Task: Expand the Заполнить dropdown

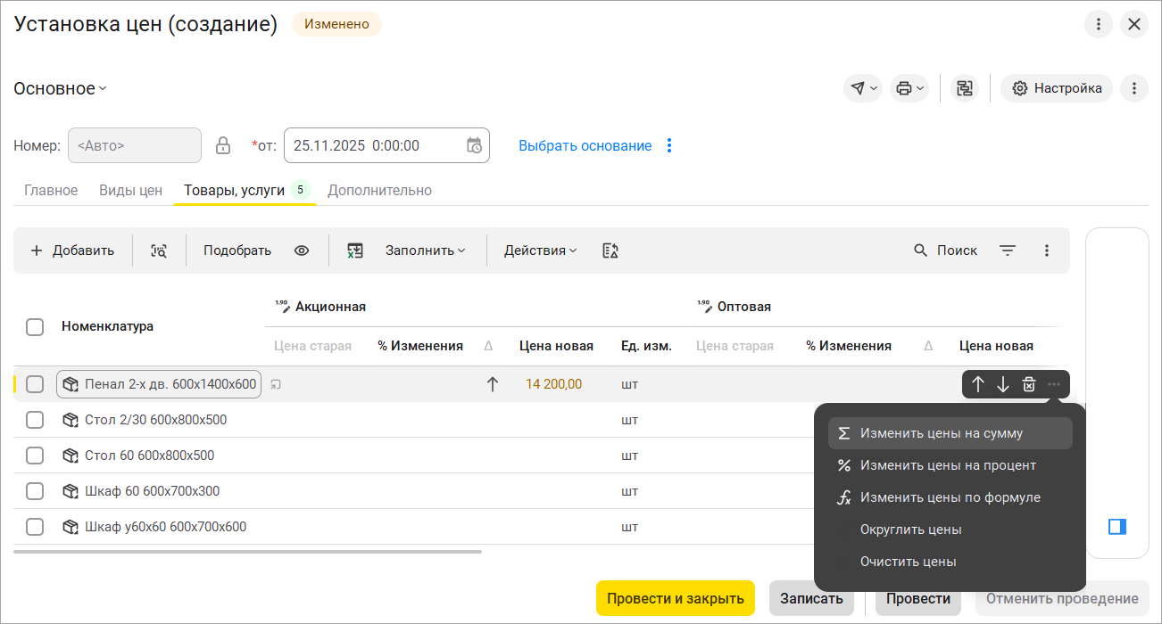Action: point(425,250)
